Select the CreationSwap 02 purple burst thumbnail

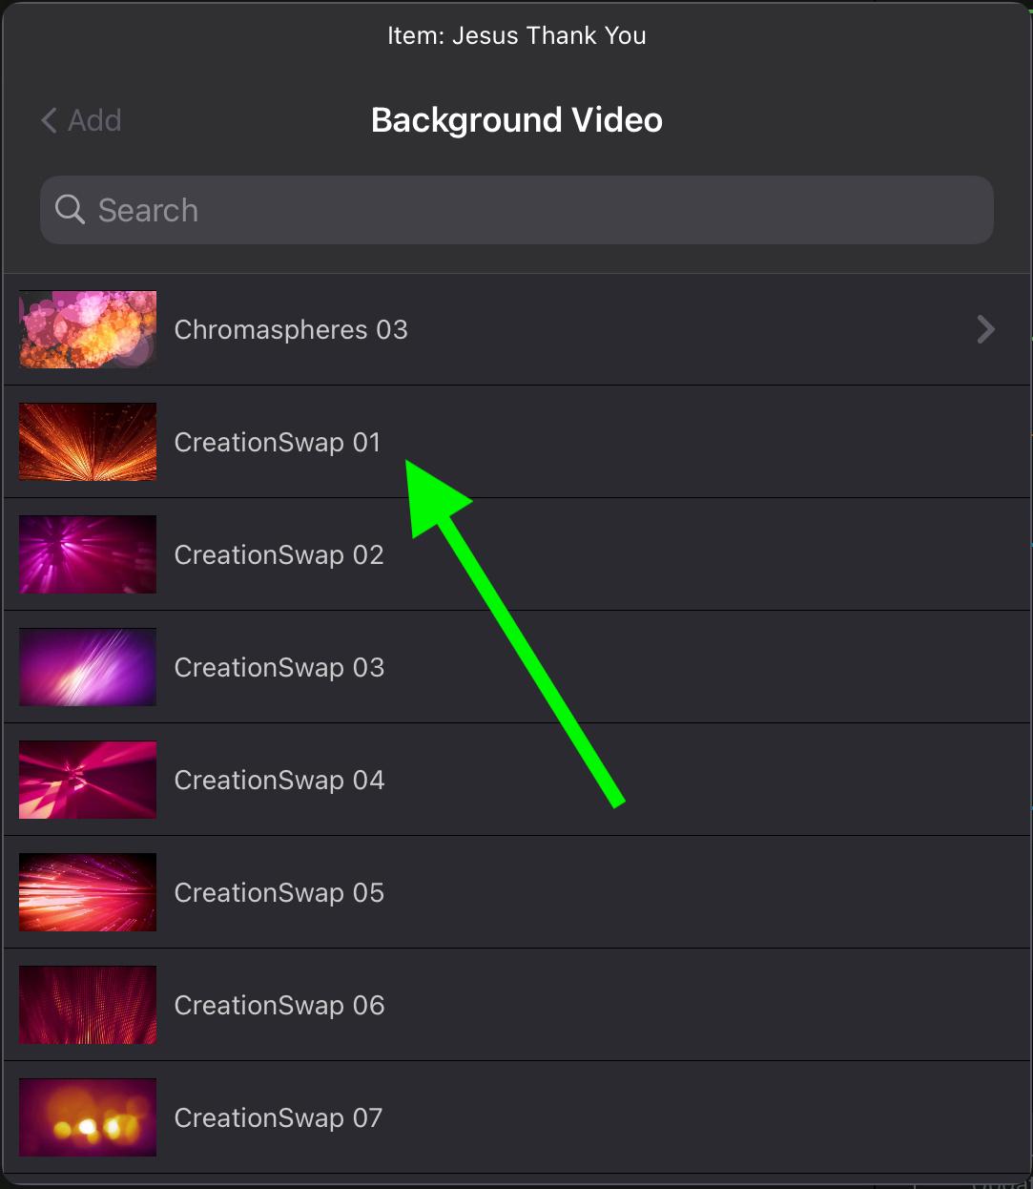[88, 554]
